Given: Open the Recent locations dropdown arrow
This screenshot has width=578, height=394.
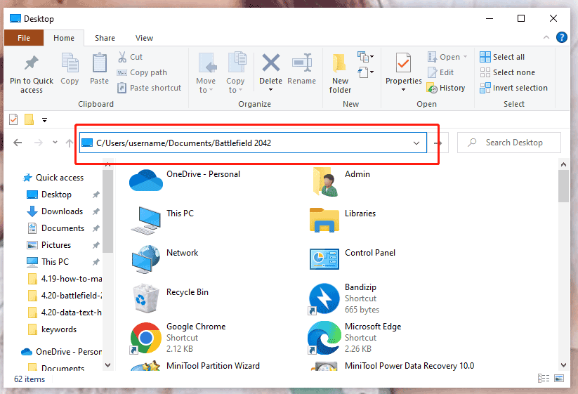Looking at the screenshot, I should (x=55, y=143).
